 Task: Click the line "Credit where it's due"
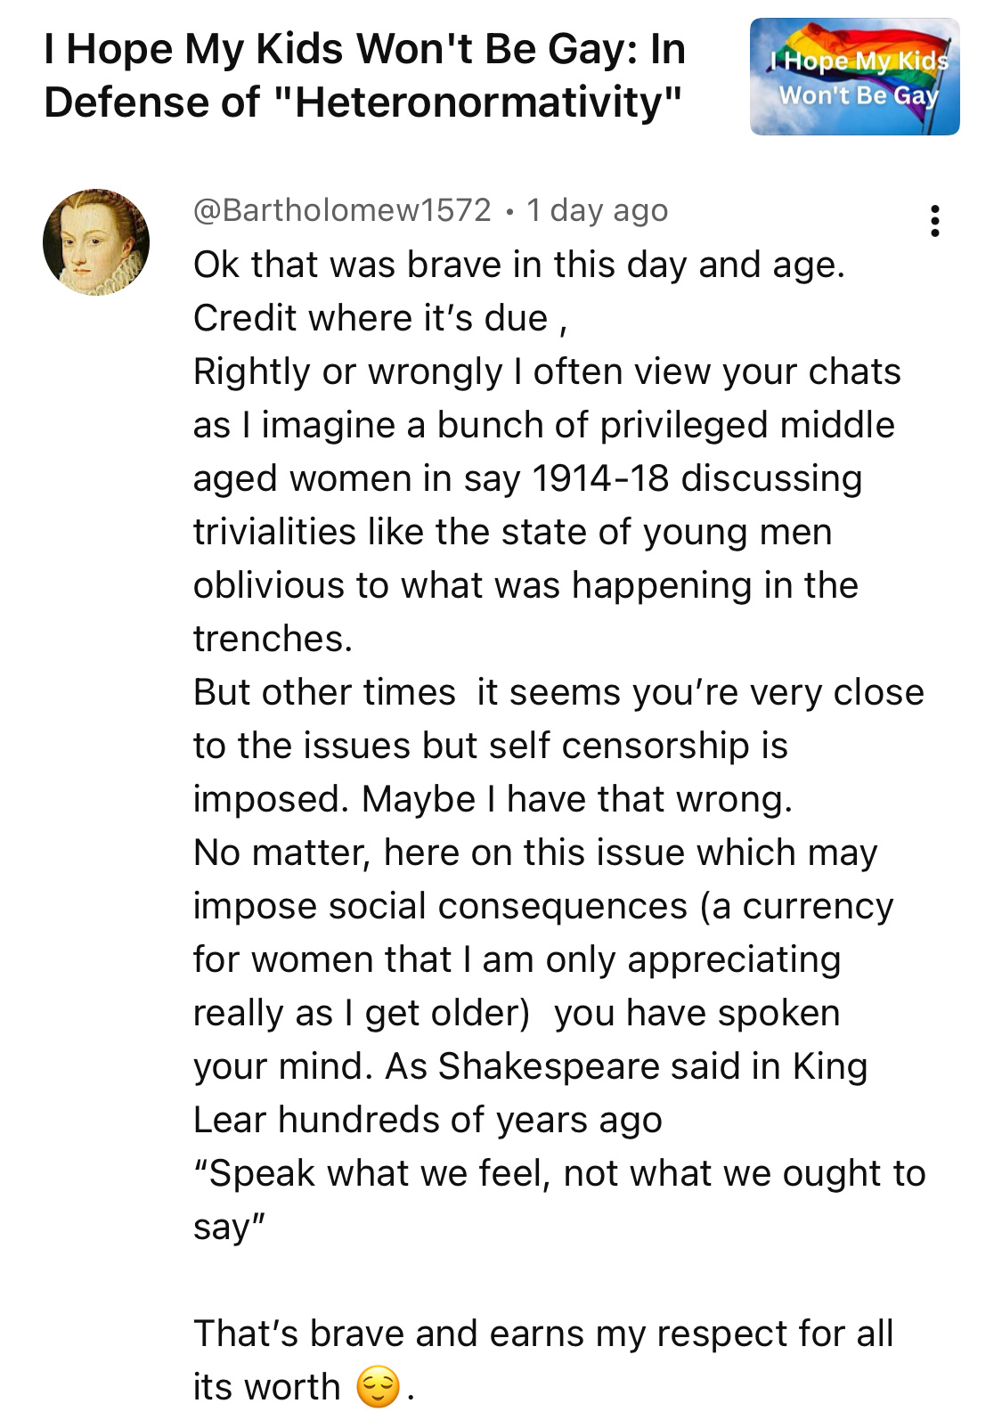[x=379, y=318]
